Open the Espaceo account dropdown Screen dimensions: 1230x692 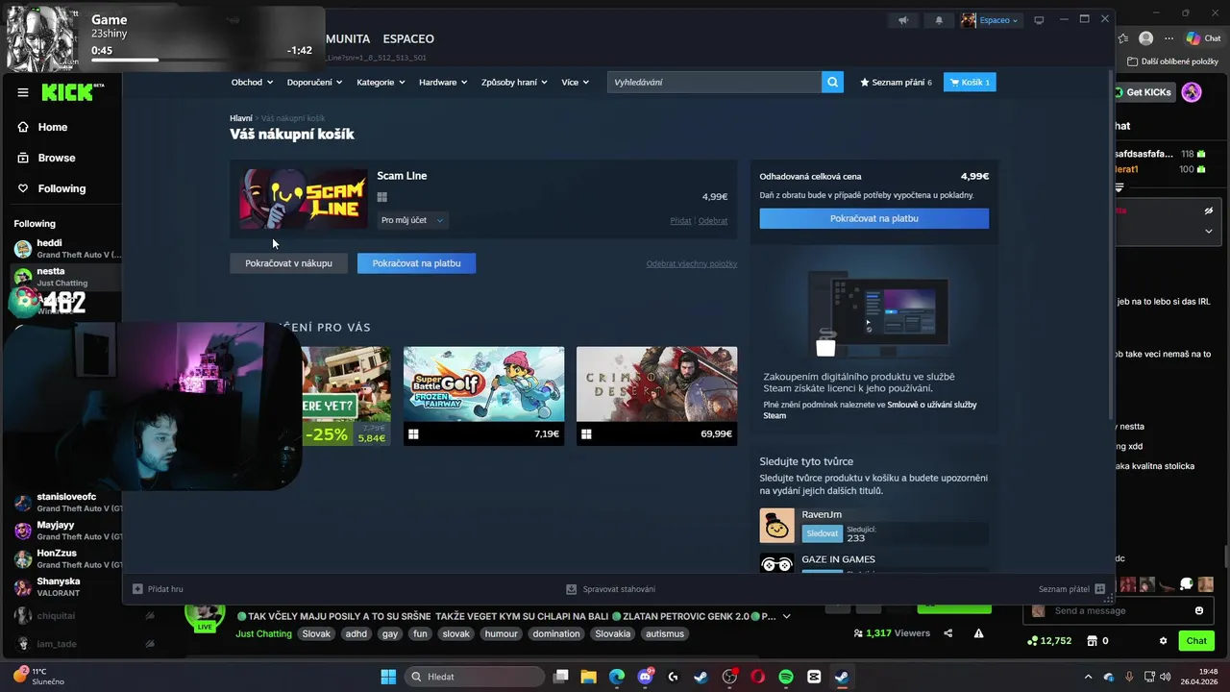990,20
